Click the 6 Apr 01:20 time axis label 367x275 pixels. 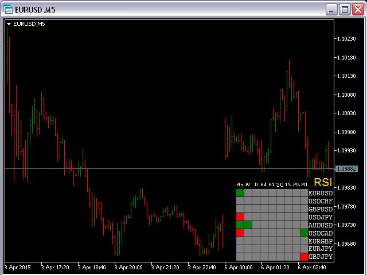(x=275, y=268)
